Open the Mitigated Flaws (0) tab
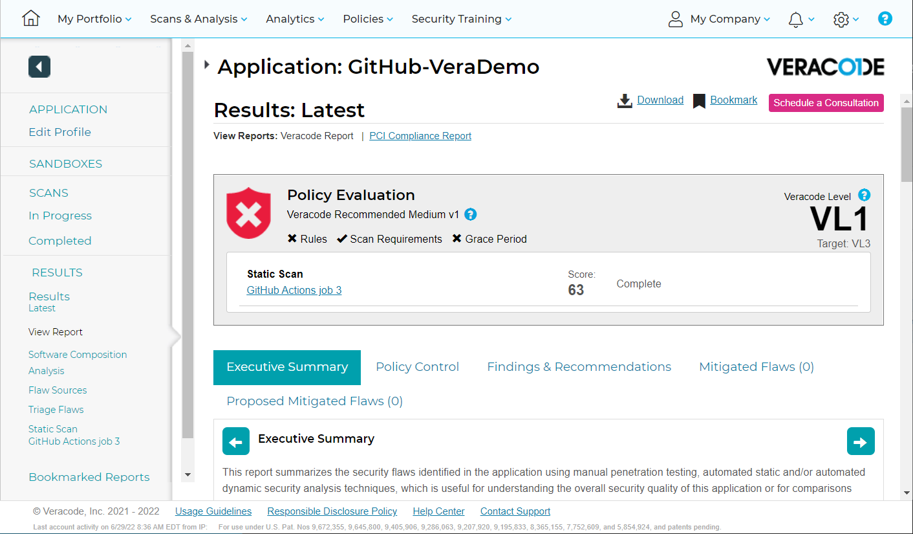The width and height of the screenshot is (913, 534). 756,367
